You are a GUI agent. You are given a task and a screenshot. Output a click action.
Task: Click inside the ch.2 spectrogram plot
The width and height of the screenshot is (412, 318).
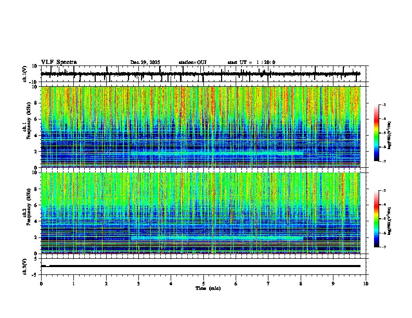coord(201,213)
